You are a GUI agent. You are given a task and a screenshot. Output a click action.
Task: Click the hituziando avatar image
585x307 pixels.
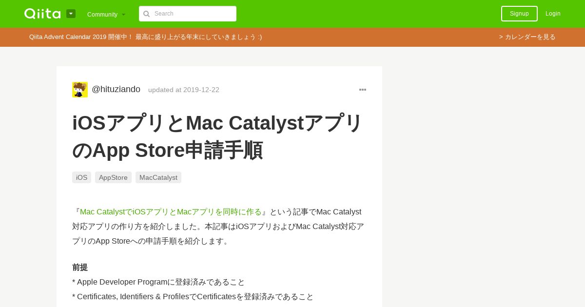[x=80, y=90]
